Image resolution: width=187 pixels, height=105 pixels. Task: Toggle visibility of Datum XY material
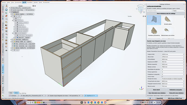click(16, 38)
